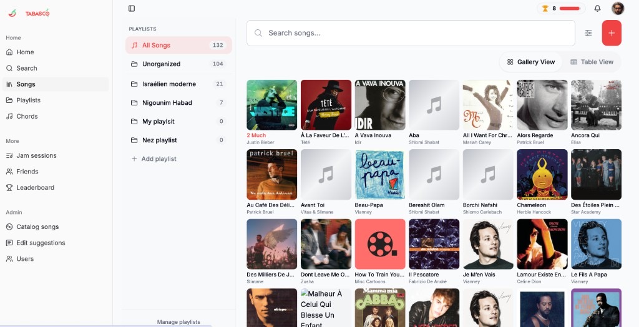
Task: Click the Search sidebar magnifier icon
Action: (x=9, y=68)
